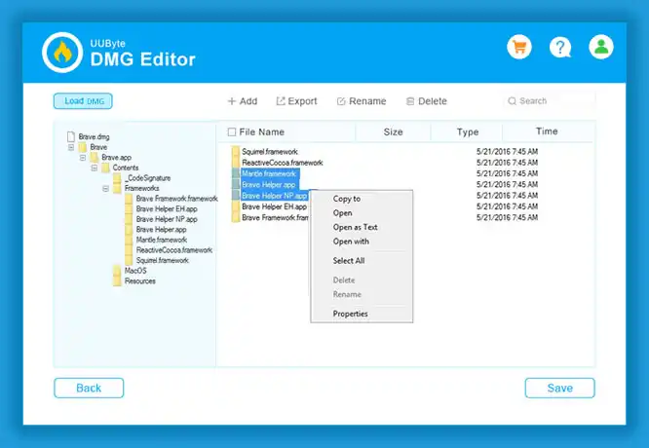Click the greyed Delete context menu entry

344,280
